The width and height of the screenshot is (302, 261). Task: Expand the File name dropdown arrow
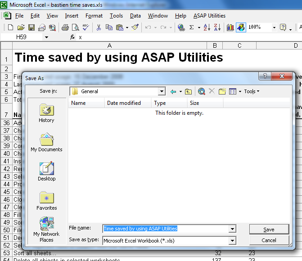(233, 229)
